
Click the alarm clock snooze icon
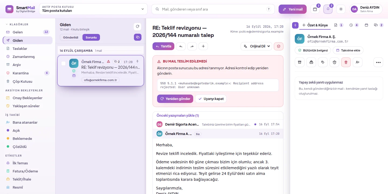pos(334,62)
